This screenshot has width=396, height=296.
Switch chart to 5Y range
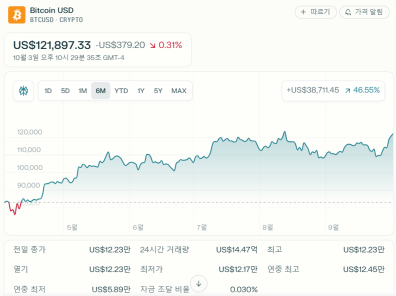point(158,90)
